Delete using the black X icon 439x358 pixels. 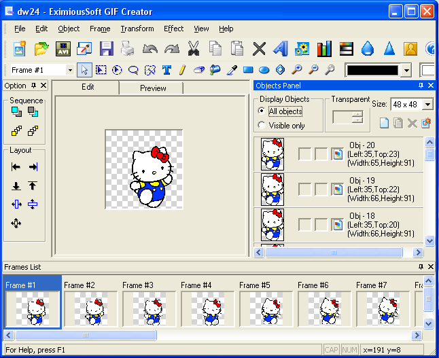pos(259,49)
